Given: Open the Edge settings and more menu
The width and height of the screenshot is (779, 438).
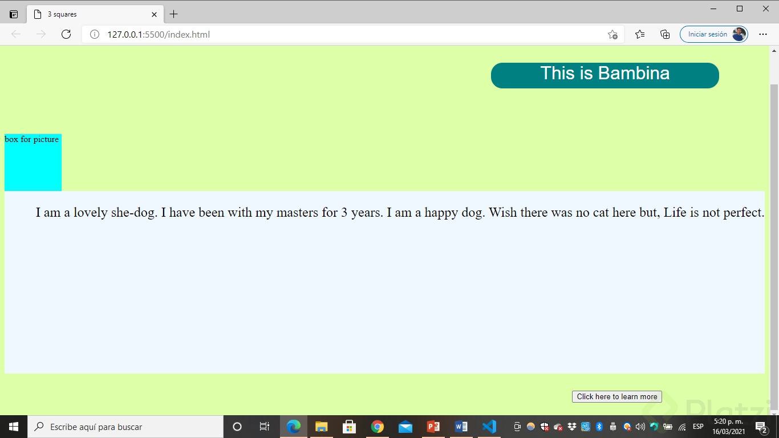Looking at the screenshot, I should pos(763,34).
